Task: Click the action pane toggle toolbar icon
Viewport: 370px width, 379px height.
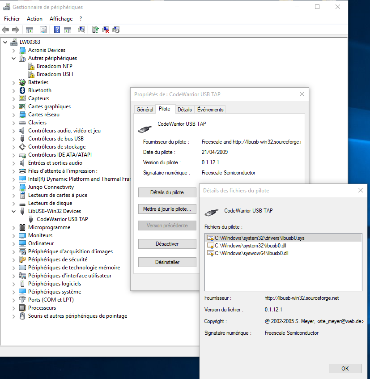Action: click(x=68, y=30)
